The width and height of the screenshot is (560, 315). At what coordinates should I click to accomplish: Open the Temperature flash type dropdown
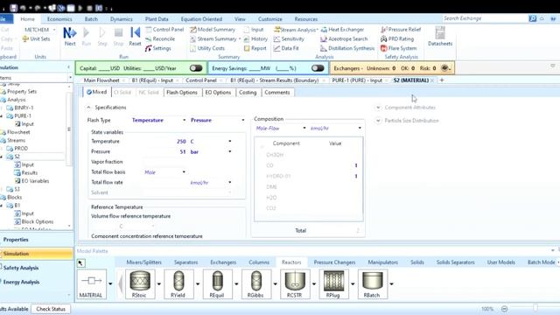coord(158,121)
